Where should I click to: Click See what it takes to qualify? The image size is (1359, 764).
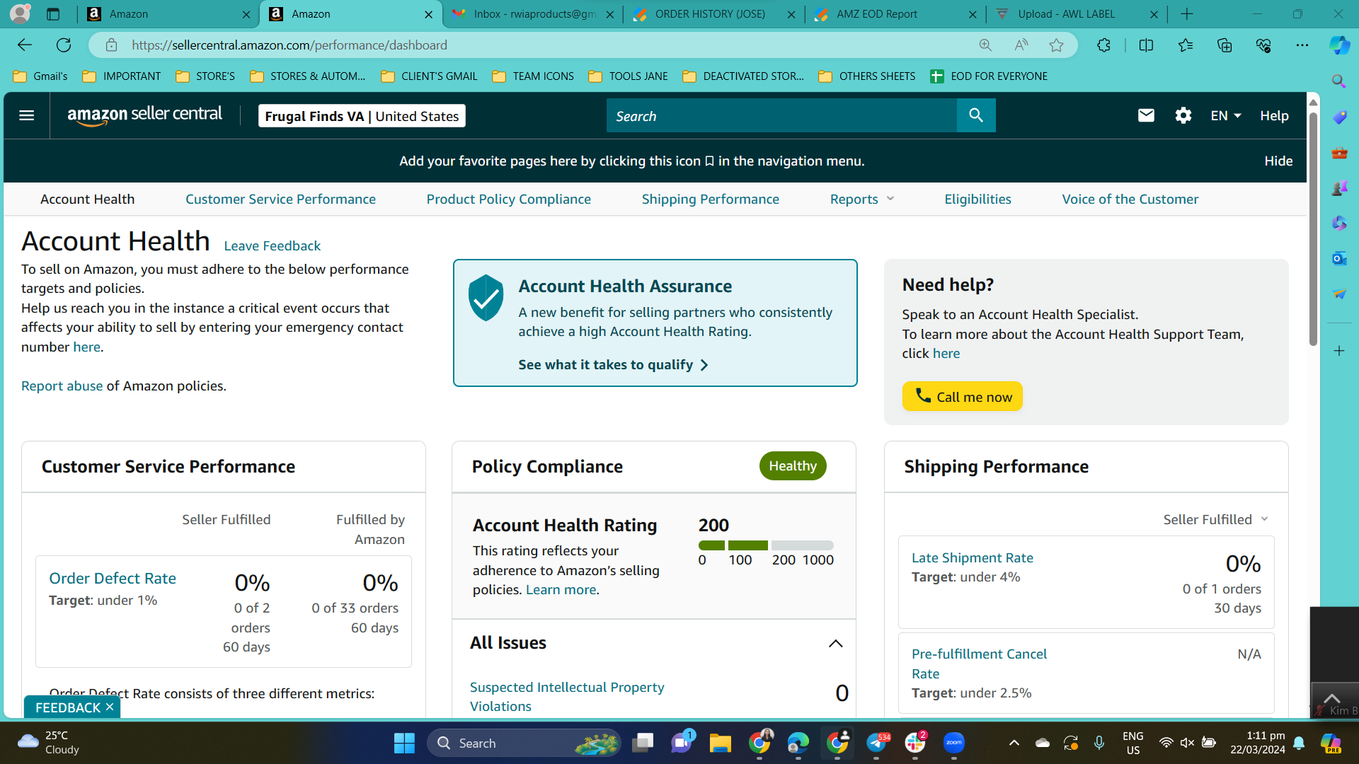(x=613, y=364)
